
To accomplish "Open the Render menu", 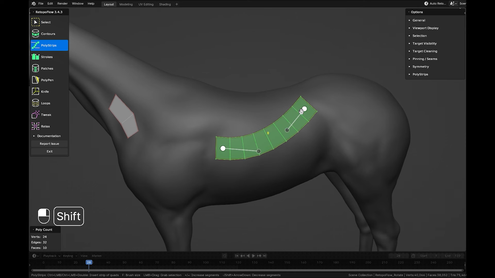I will 62,4.
